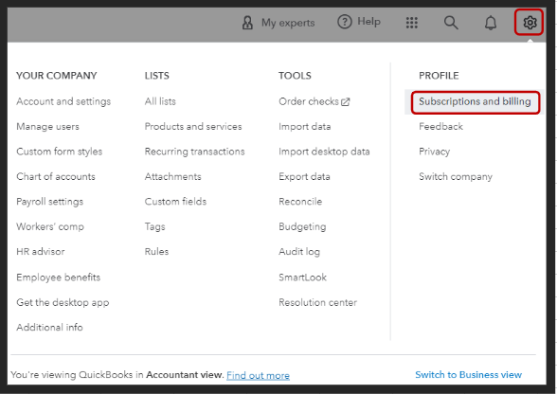Select Feedback under Profile
557x394 pixels.
pyautogui.click(x=440, y=127)
